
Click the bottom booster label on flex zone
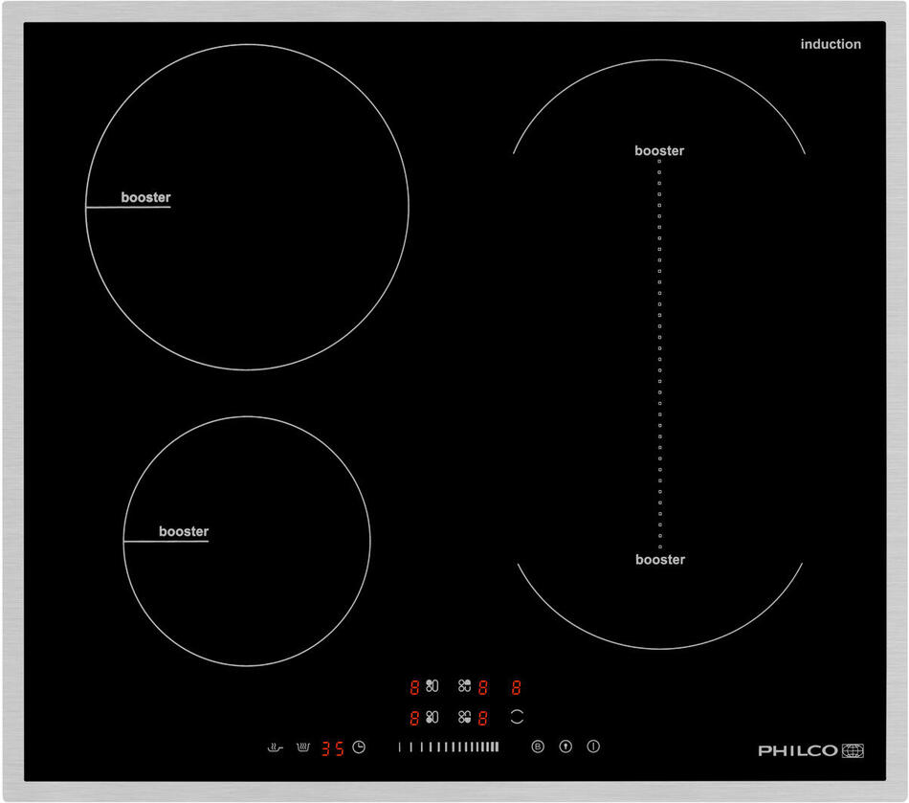(660, 559)
